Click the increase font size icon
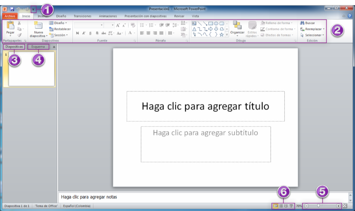This screenshot has width=355, height=211. click(x=118, y=25)
